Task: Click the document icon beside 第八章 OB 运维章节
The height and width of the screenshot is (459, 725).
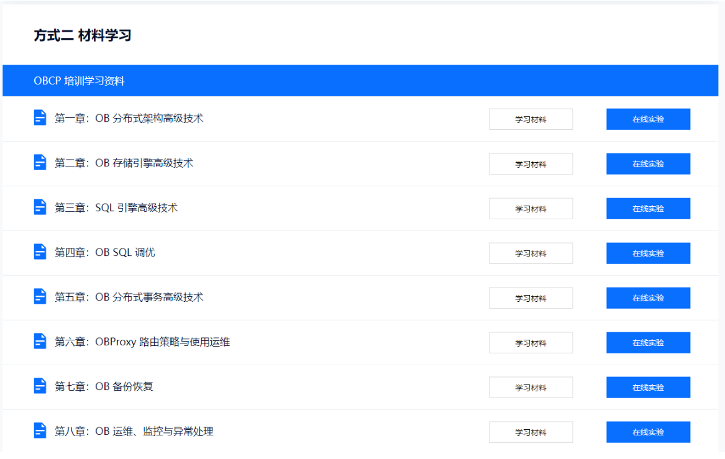Action: pyautogui.click(x=39, y=429)
